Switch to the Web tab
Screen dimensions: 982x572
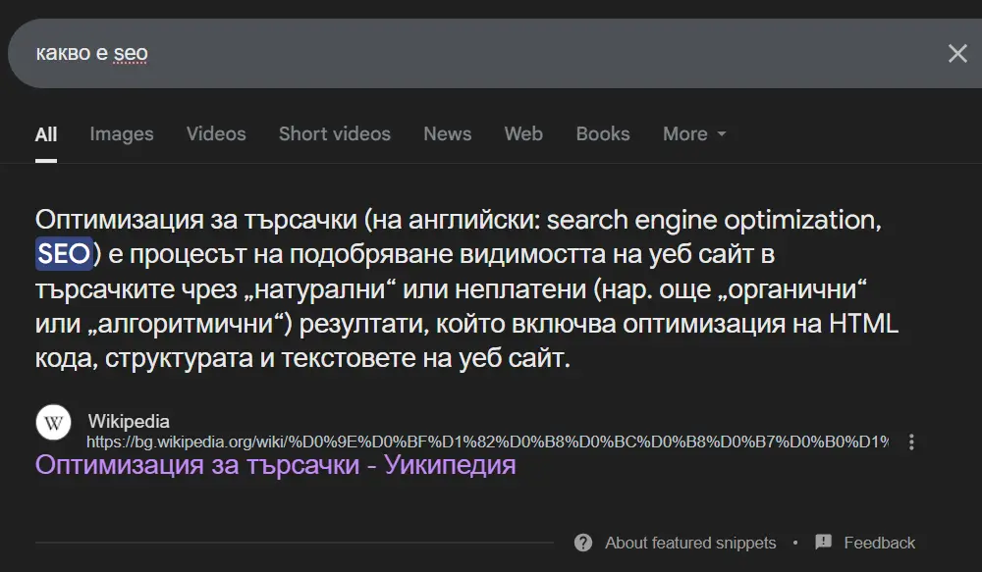(x=523, y=134)
